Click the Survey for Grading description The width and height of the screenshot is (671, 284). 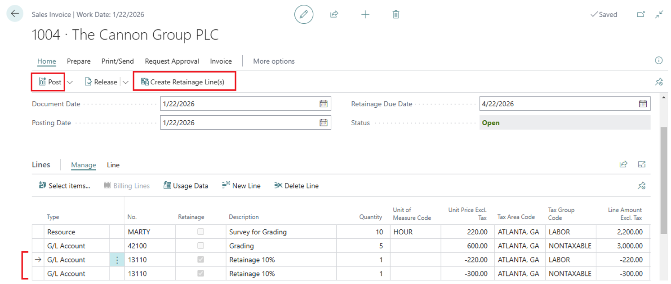(x=281, y=232)
